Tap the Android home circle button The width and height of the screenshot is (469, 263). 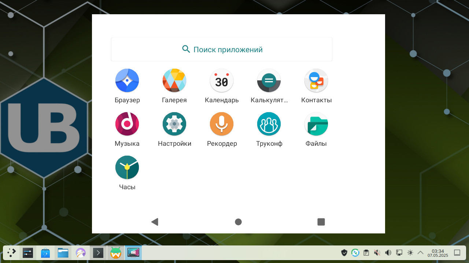238,222
